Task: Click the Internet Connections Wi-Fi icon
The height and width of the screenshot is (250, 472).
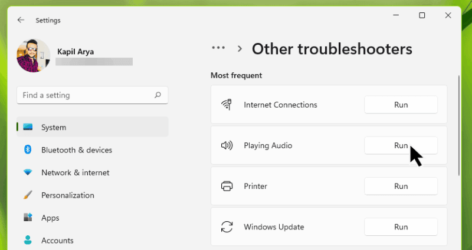Action: point(227,105)
